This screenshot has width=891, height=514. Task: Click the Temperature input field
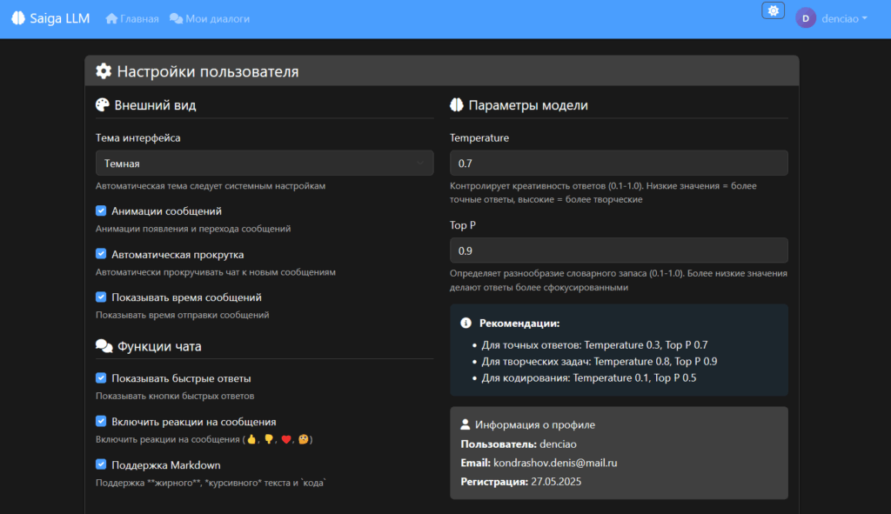pyautogui.click(x=619, y=163)
